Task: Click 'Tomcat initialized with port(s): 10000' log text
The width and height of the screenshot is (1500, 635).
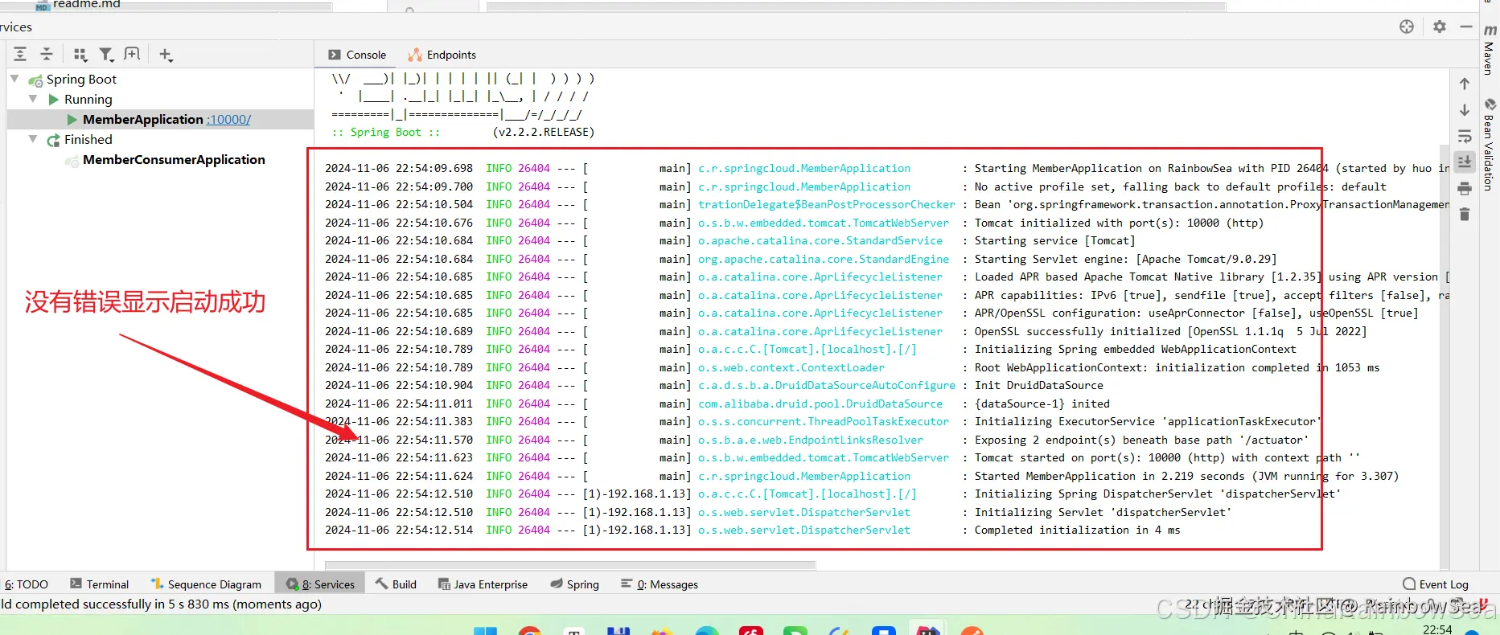Action: 1119,223
